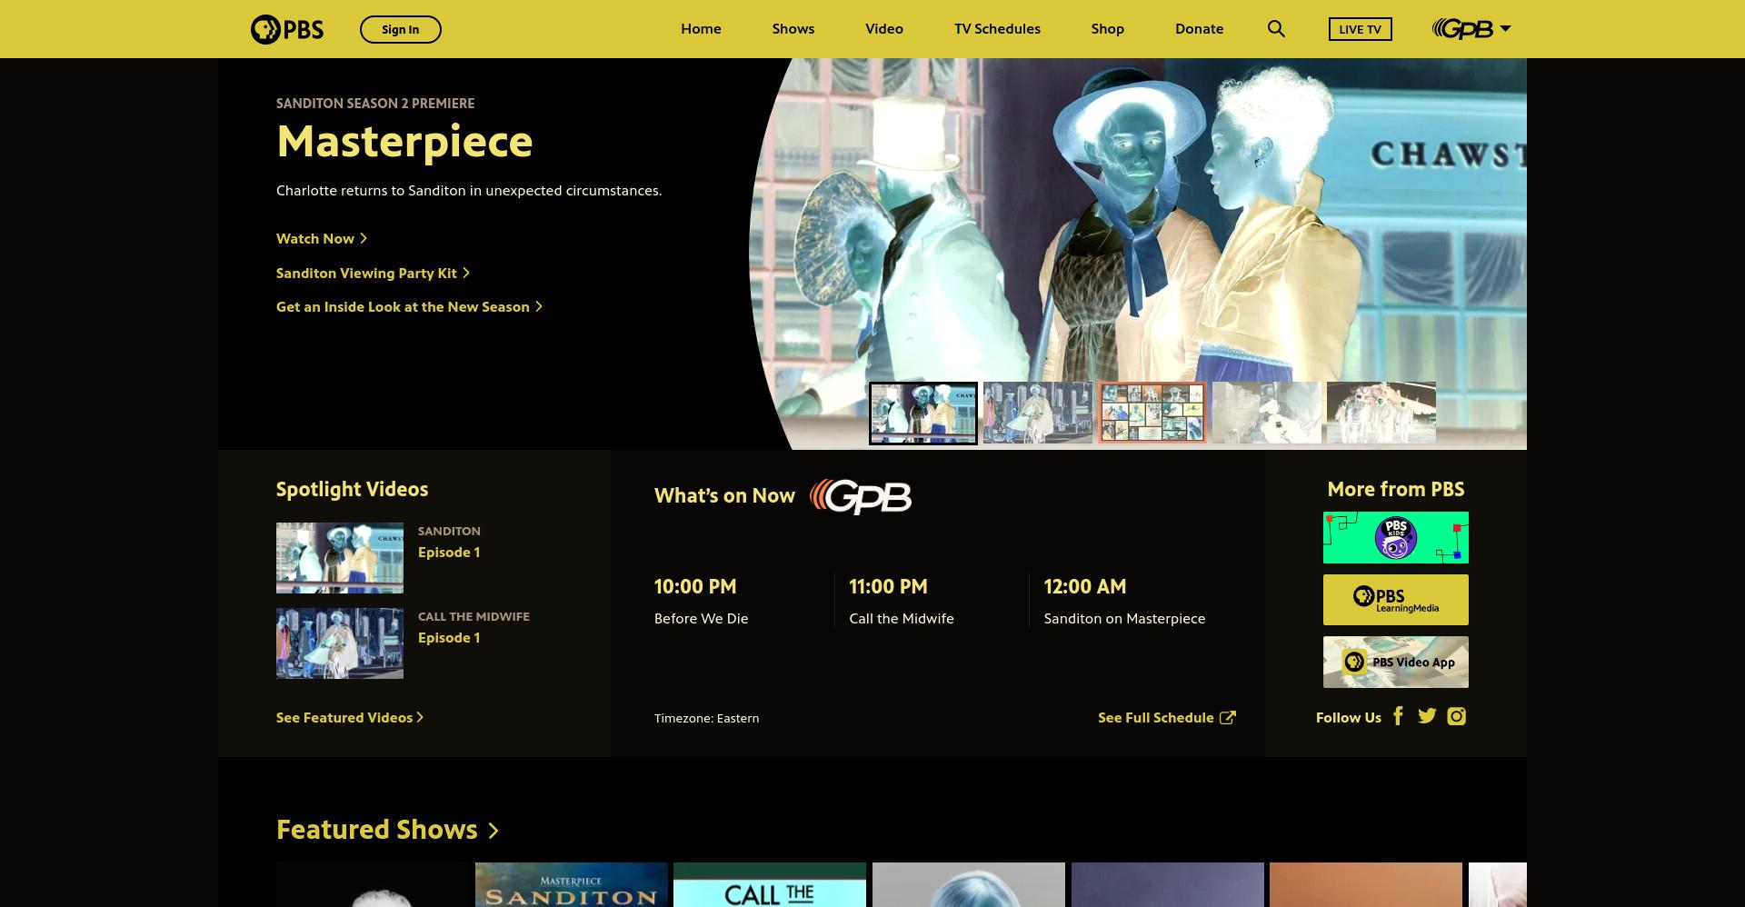This screenshot has width=1745, height=907.
Task: Click Before We Die schedule entry
Action: coord(702,618)
